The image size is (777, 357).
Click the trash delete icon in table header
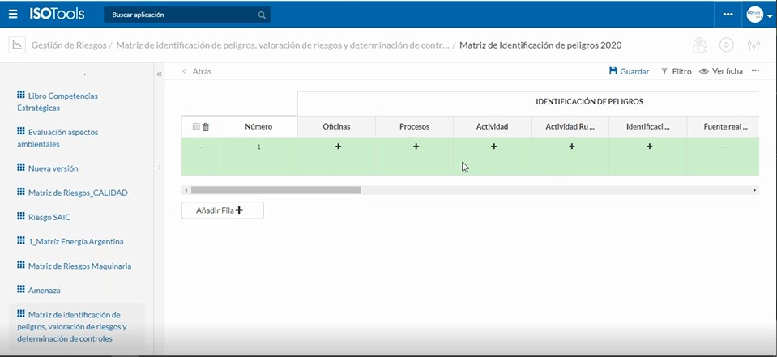pos(206,127)
